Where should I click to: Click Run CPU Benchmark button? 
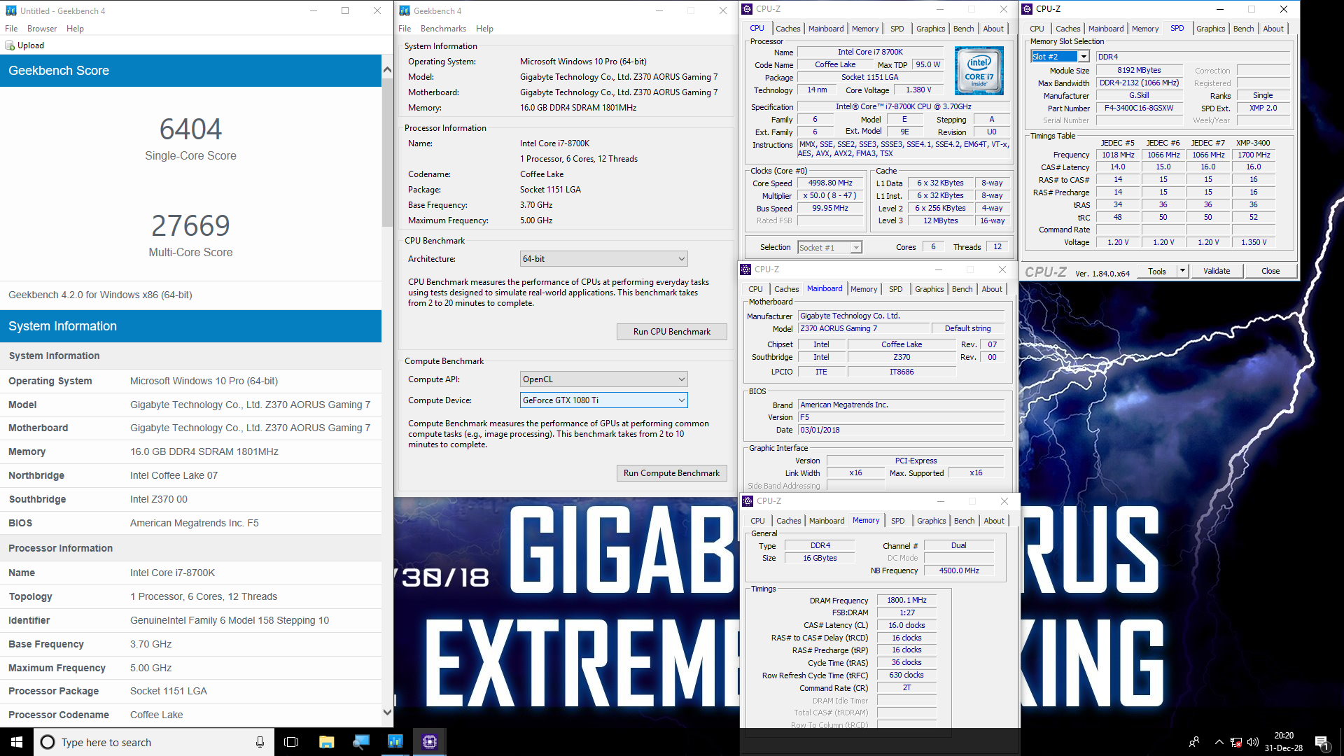pyautogui.click(x=671, y=332)
